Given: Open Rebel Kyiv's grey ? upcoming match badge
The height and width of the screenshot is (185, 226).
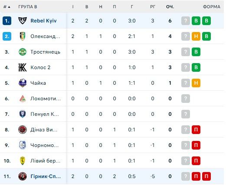Looking at the screenshot, I should click(x=186, y=21).
